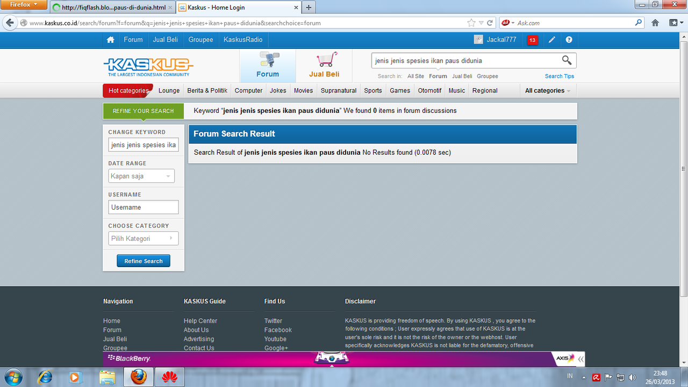Click the volume speaker tray icon
This screenshot has height=387, width=688.
click(632, 377)
